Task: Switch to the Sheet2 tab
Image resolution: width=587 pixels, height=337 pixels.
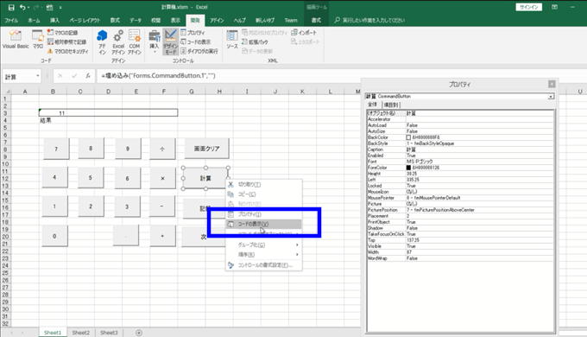Action: 81,333
